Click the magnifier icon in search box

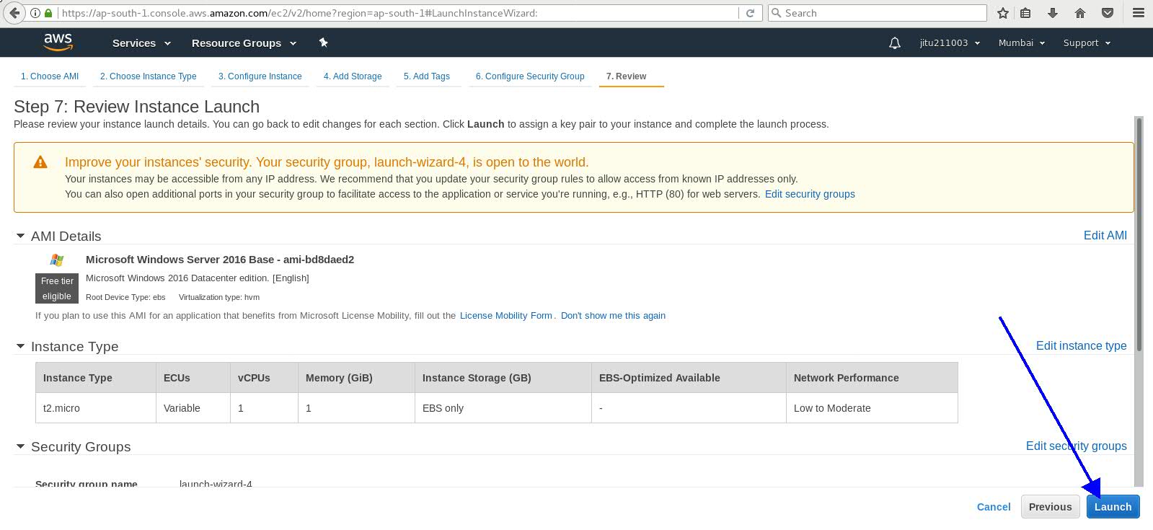coord(777,13)
